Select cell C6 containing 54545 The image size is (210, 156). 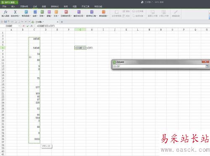(x=34, y=48)
